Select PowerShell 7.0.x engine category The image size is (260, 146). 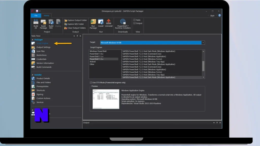(x=96, y=54)
